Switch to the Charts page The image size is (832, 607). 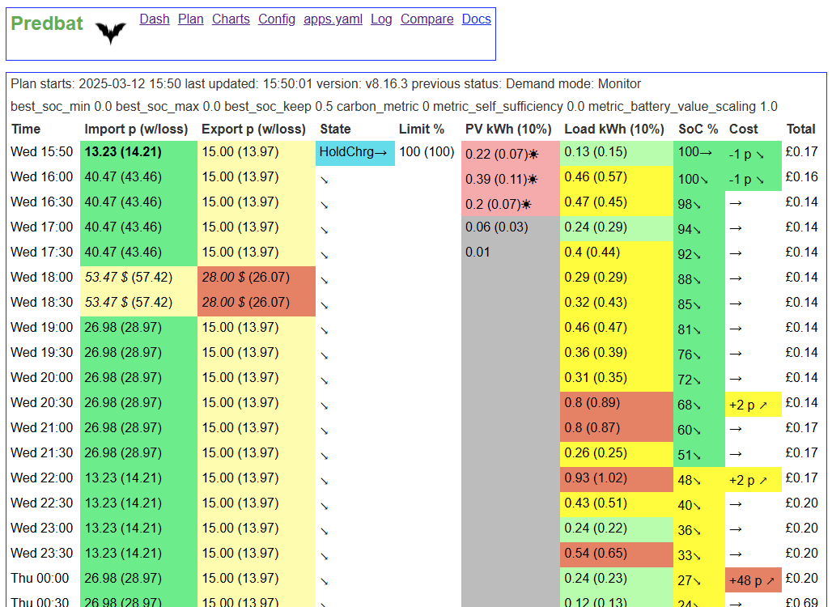click(x=231, y=19)
